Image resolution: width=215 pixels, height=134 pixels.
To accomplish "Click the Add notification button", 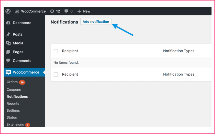I will 96,21.
